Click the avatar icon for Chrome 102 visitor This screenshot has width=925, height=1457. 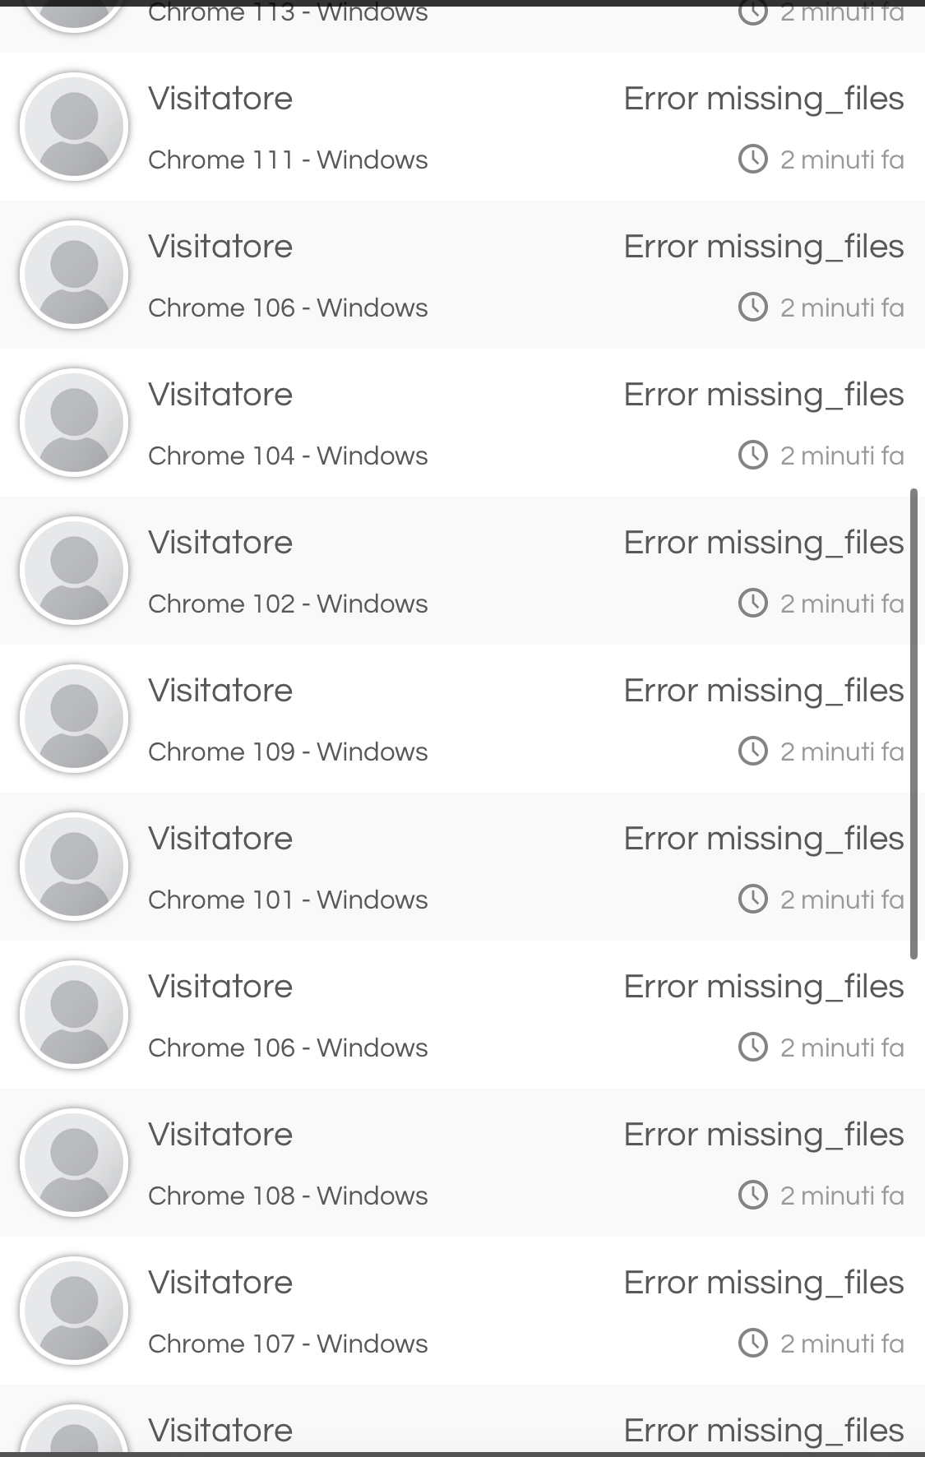point(74,570)
